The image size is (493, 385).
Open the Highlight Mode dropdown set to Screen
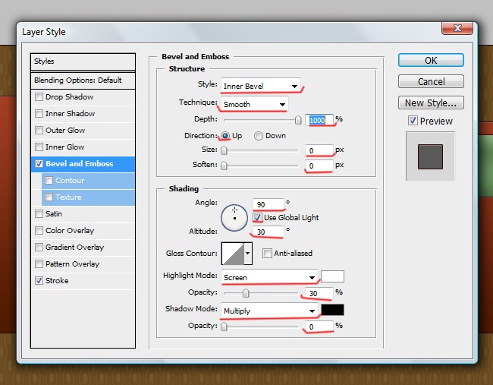[269, 277]
